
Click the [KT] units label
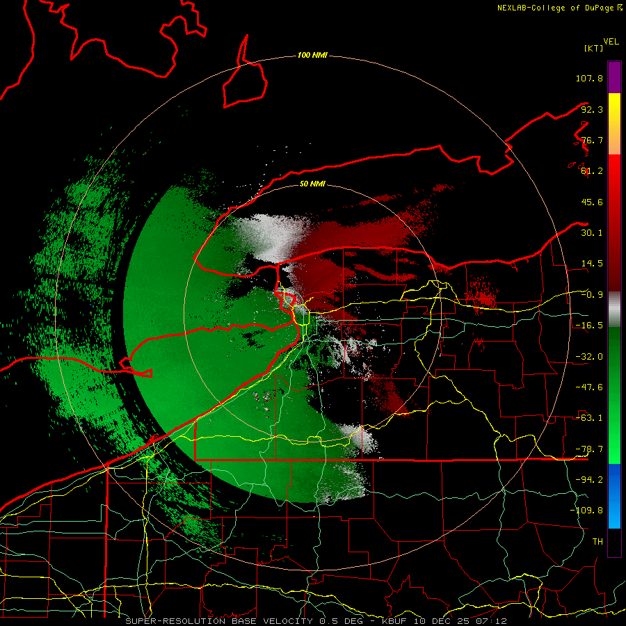coord(594,48)
